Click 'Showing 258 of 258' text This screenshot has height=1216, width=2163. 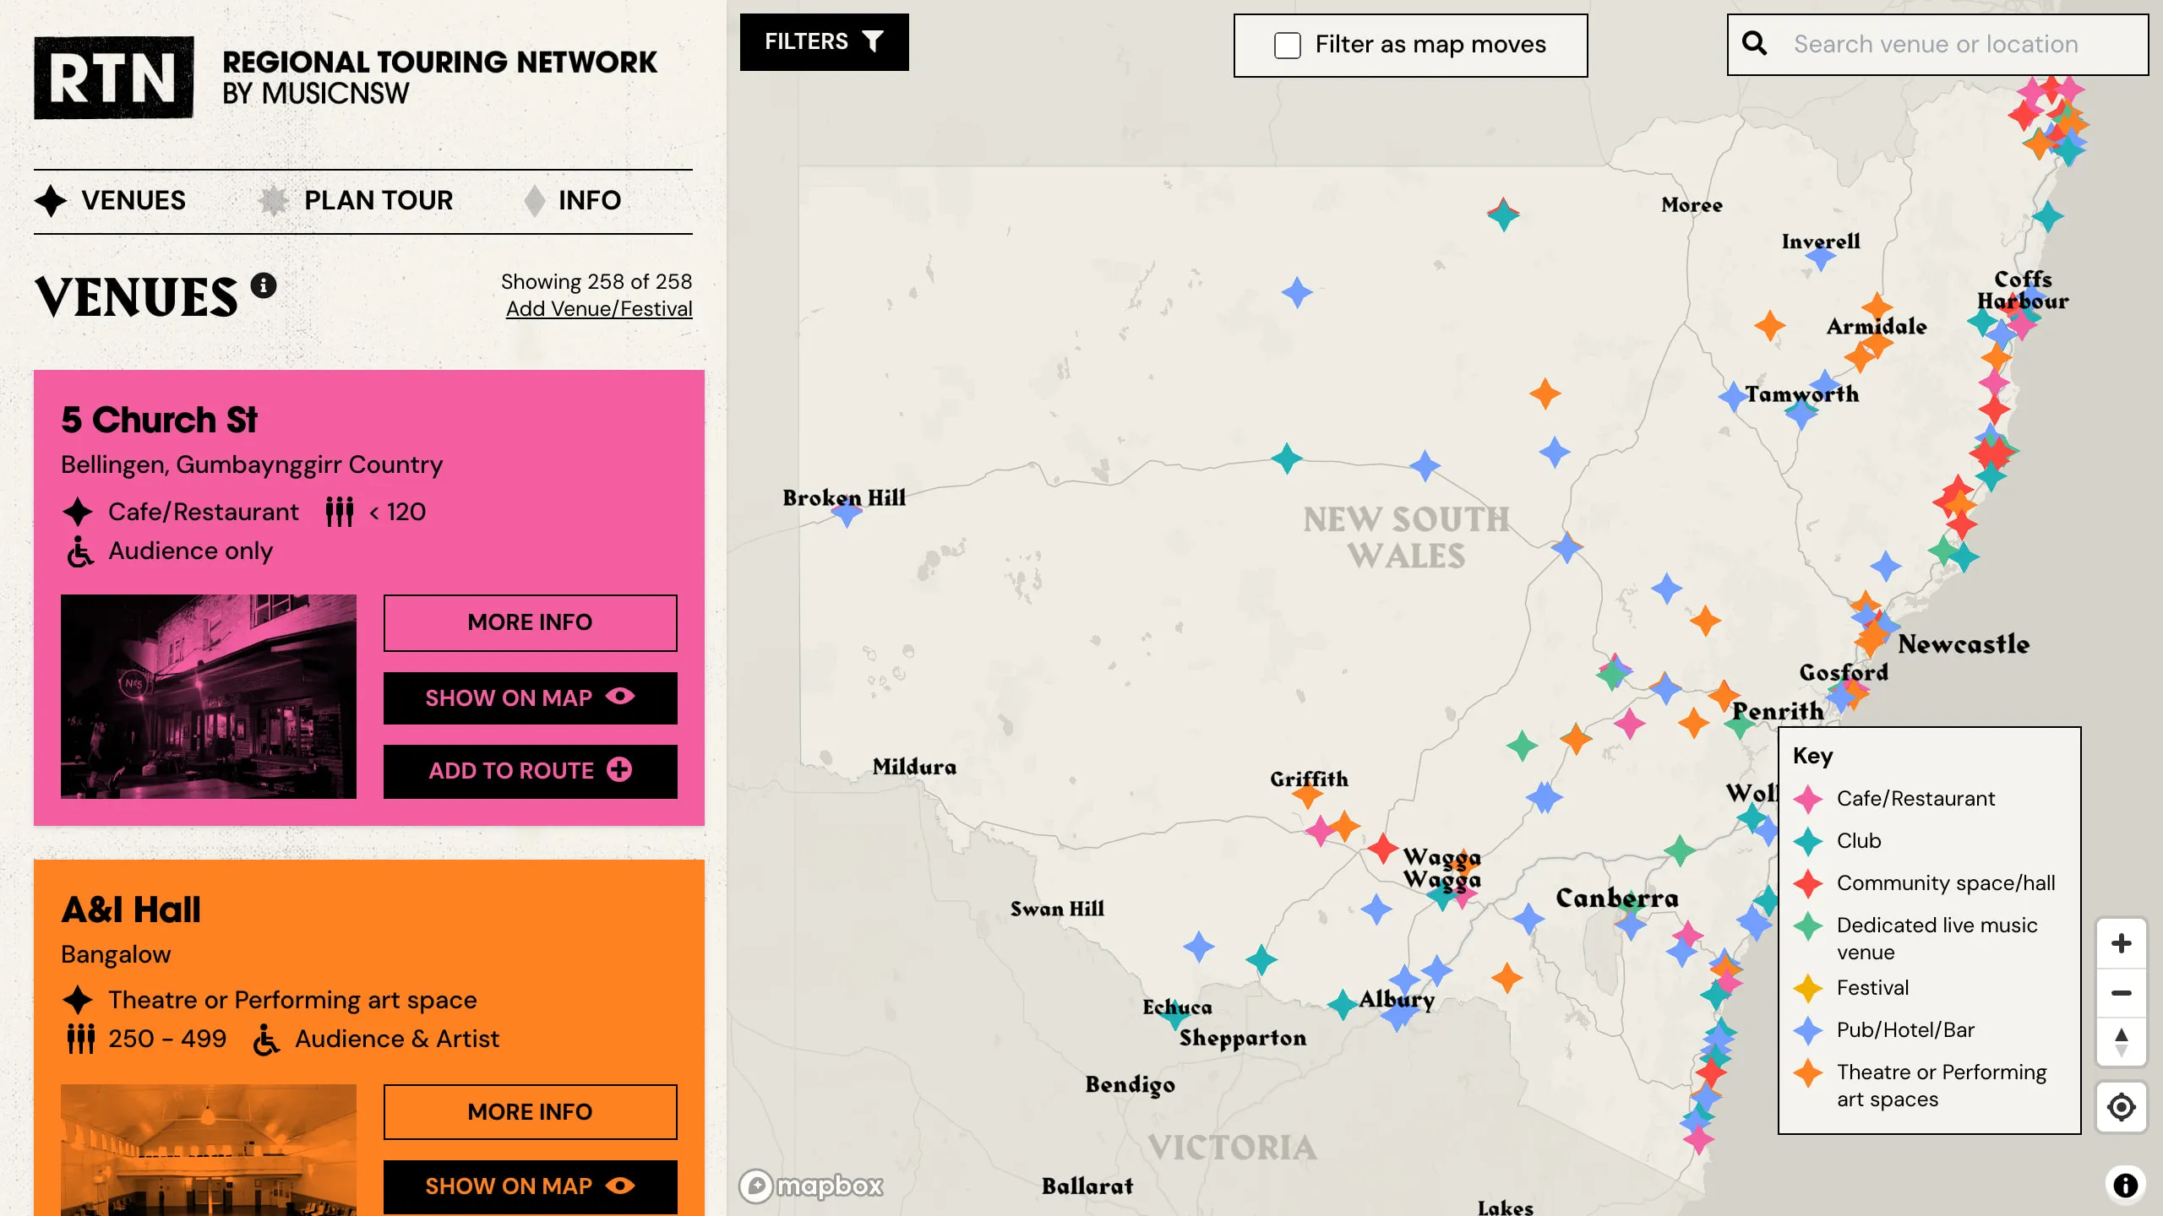pyautogui.click(x=597, y=281)
